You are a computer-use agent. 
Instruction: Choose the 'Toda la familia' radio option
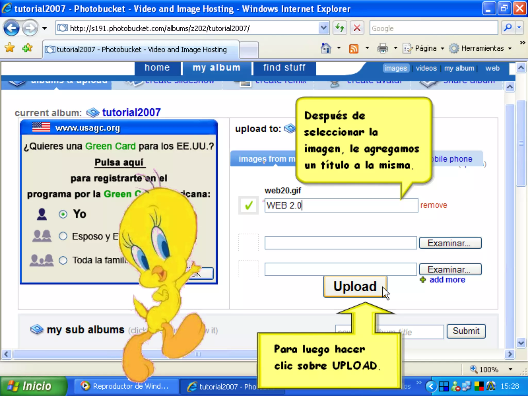click(x=63, y=260)
